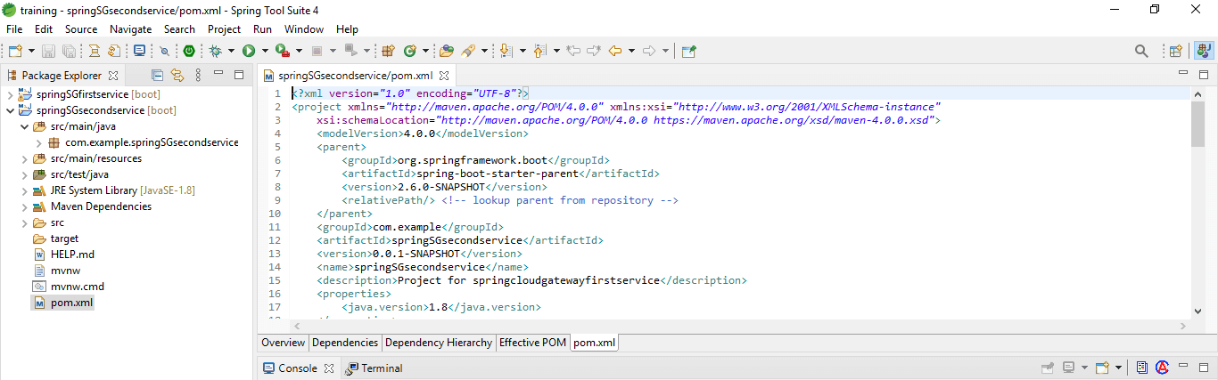Maximize the Package Explorer panel
This screenshot has height=380, width=1218.
coord(239,75)
